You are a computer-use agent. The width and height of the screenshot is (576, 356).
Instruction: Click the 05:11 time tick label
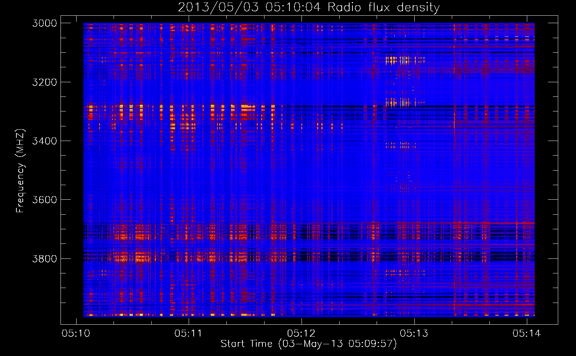[188, 333]
